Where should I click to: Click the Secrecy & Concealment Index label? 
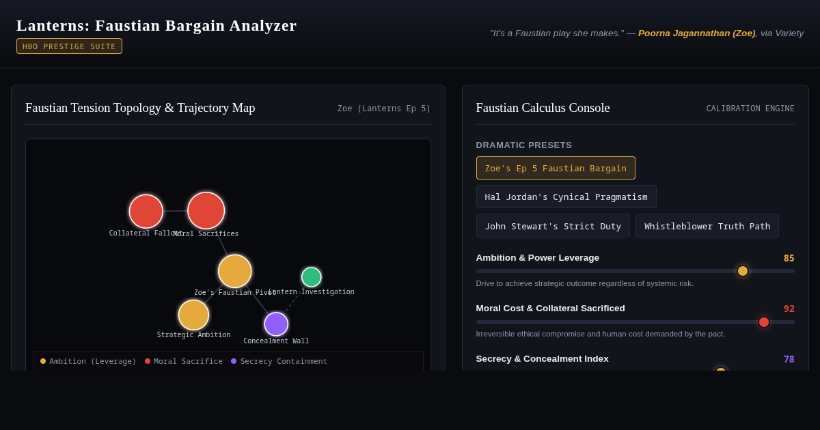tap(543, 359)
